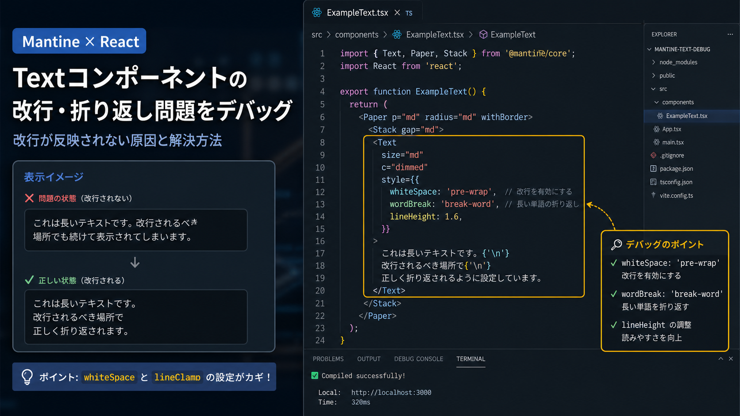Click React icon beside ExampleText.tsx in Explorer
The width and height of the screenshot is (740, 416).
(660, 116)
